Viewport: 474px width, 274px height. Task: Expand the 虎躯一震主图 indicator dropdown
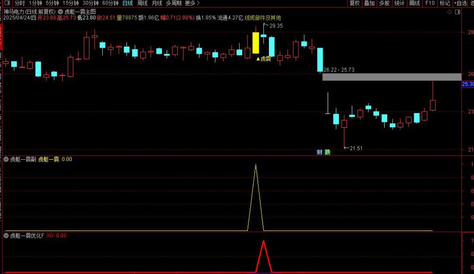tap(61, 11)
